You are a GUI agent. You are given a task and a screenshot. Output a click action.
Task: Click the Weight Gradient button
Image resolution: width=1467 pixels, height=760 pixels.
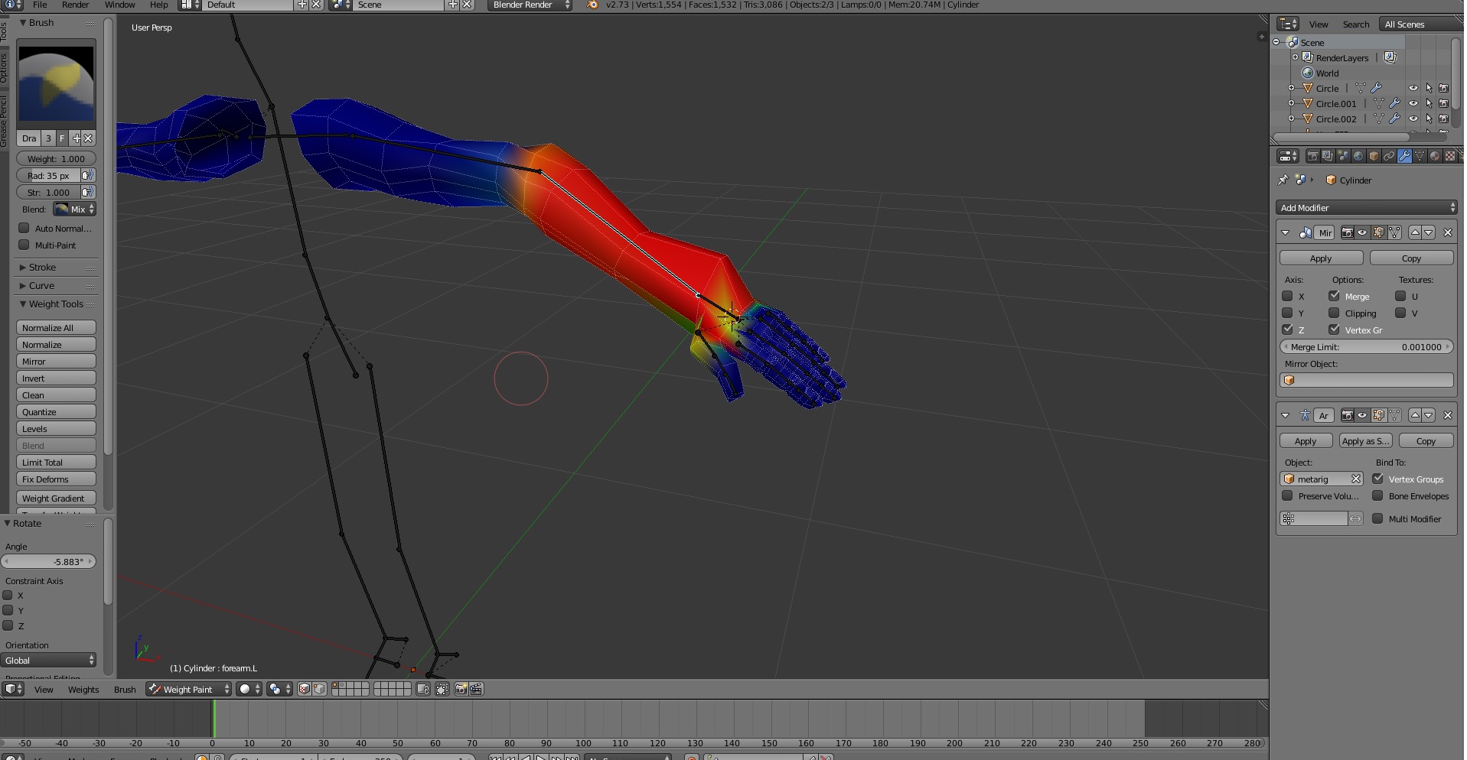point(57,499)
